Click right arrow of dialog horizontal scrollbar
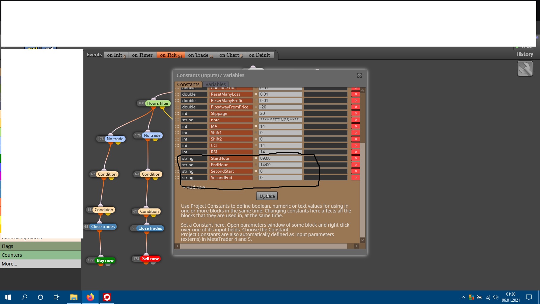 356,246
